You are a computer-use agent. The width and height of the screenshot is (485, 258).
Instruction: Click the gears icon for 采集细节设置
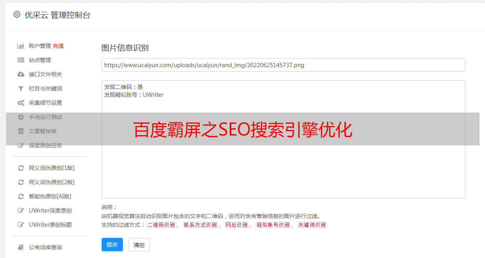point(21,103)
